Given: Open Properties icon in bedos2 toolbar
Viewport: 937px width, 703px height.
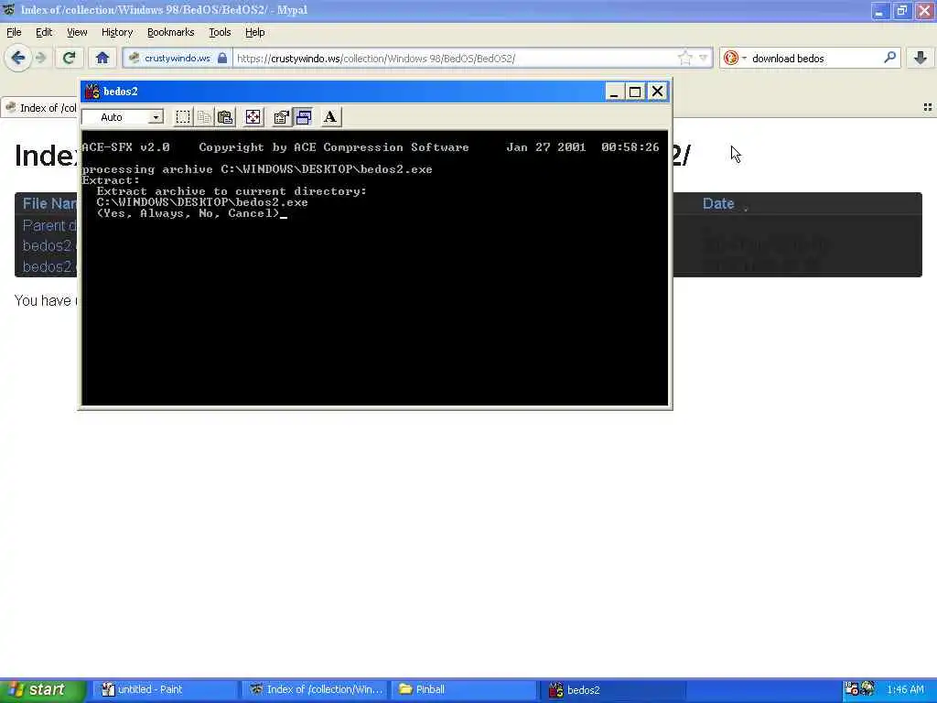Looking at the screenshot, I should pyautogui.click(x=281, y=117).
